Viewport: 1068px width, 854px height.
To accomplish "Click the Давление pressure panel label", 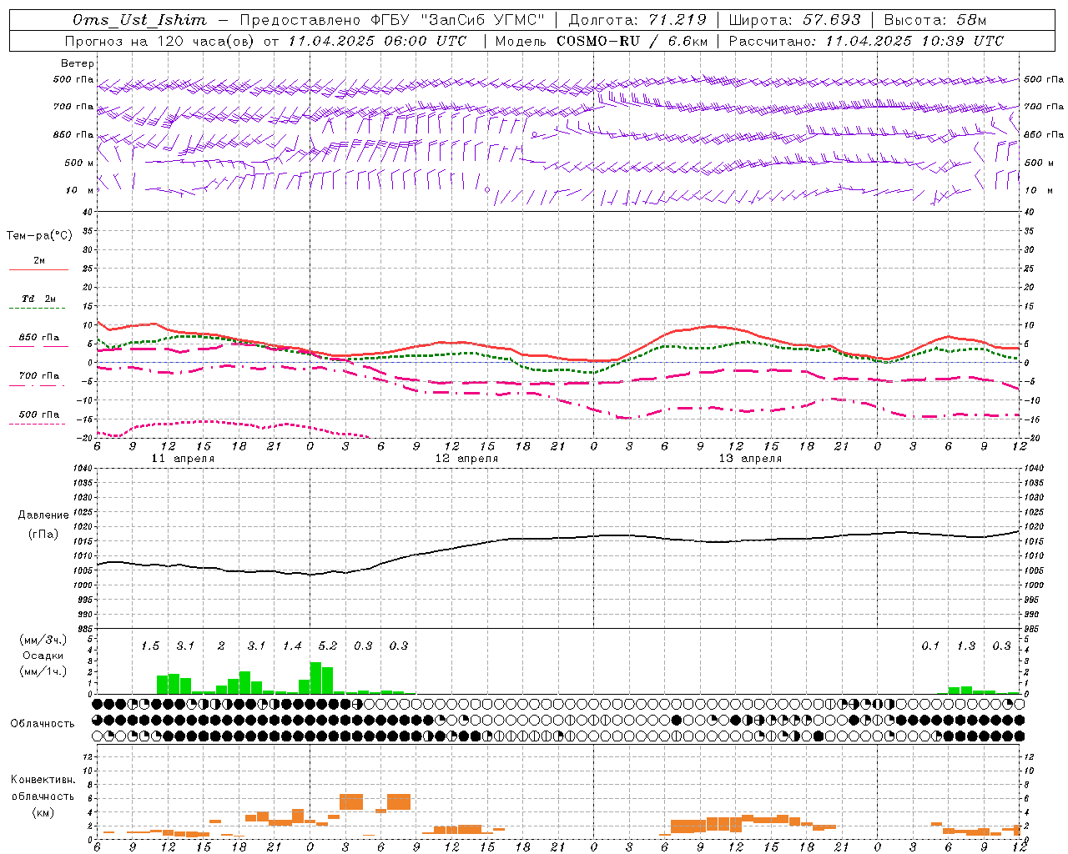I will tap(43, 515).
